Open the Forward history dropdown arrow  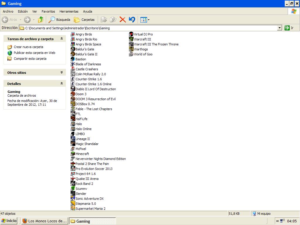click(34, 20)
